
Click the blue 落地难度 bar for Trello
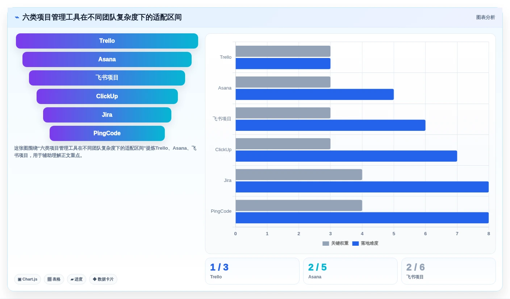283,63
